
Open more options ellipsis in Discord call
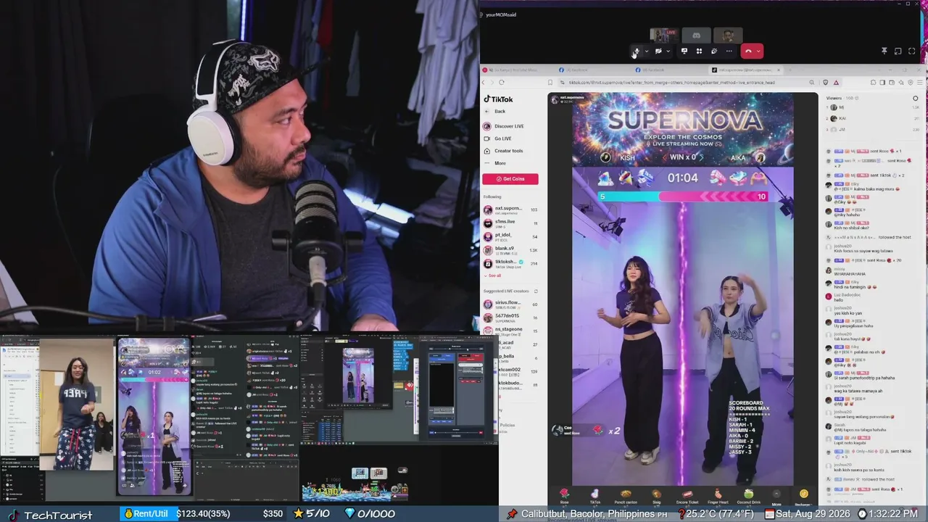click(x=729, y=51)
